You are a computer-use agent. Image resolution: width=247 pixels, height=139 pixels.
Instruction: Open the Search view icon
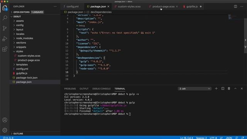pyautogui.click(x=5, y=18)
